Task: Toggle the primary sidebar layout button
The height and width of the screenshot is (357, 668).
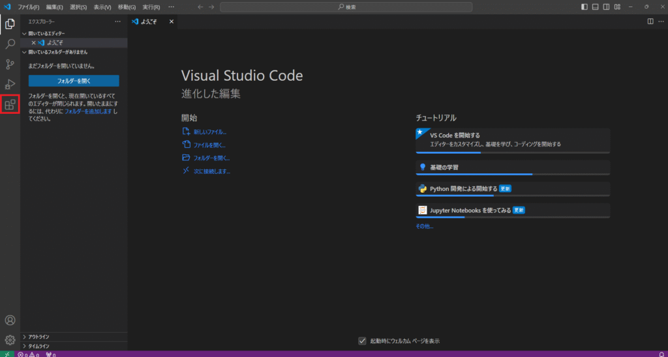Action: click(584, 7)
